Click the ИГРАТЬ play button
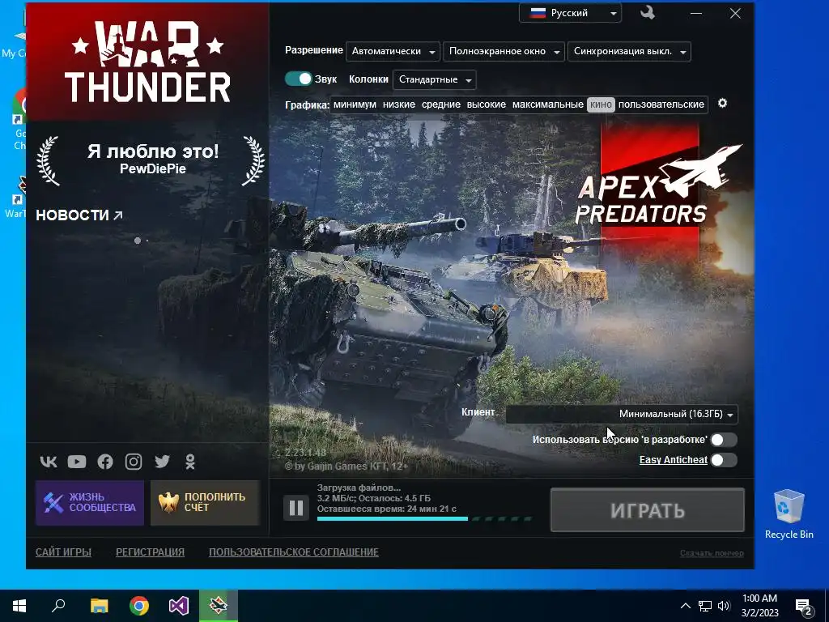This screenshot has height=622, width=829. point(648,510)
